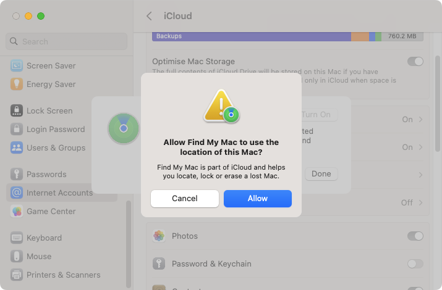Allow Find My Mac location access

[x=258, y=199]
